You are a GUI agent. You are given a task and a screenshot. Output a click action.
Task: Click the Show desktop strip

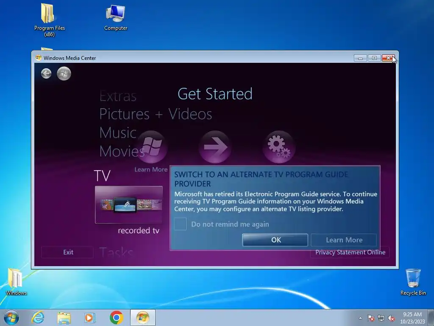tap(431, 318)
